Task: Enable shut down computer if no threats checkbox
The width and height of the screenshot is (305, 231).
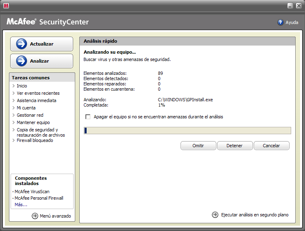Action: tap(88, 117)
